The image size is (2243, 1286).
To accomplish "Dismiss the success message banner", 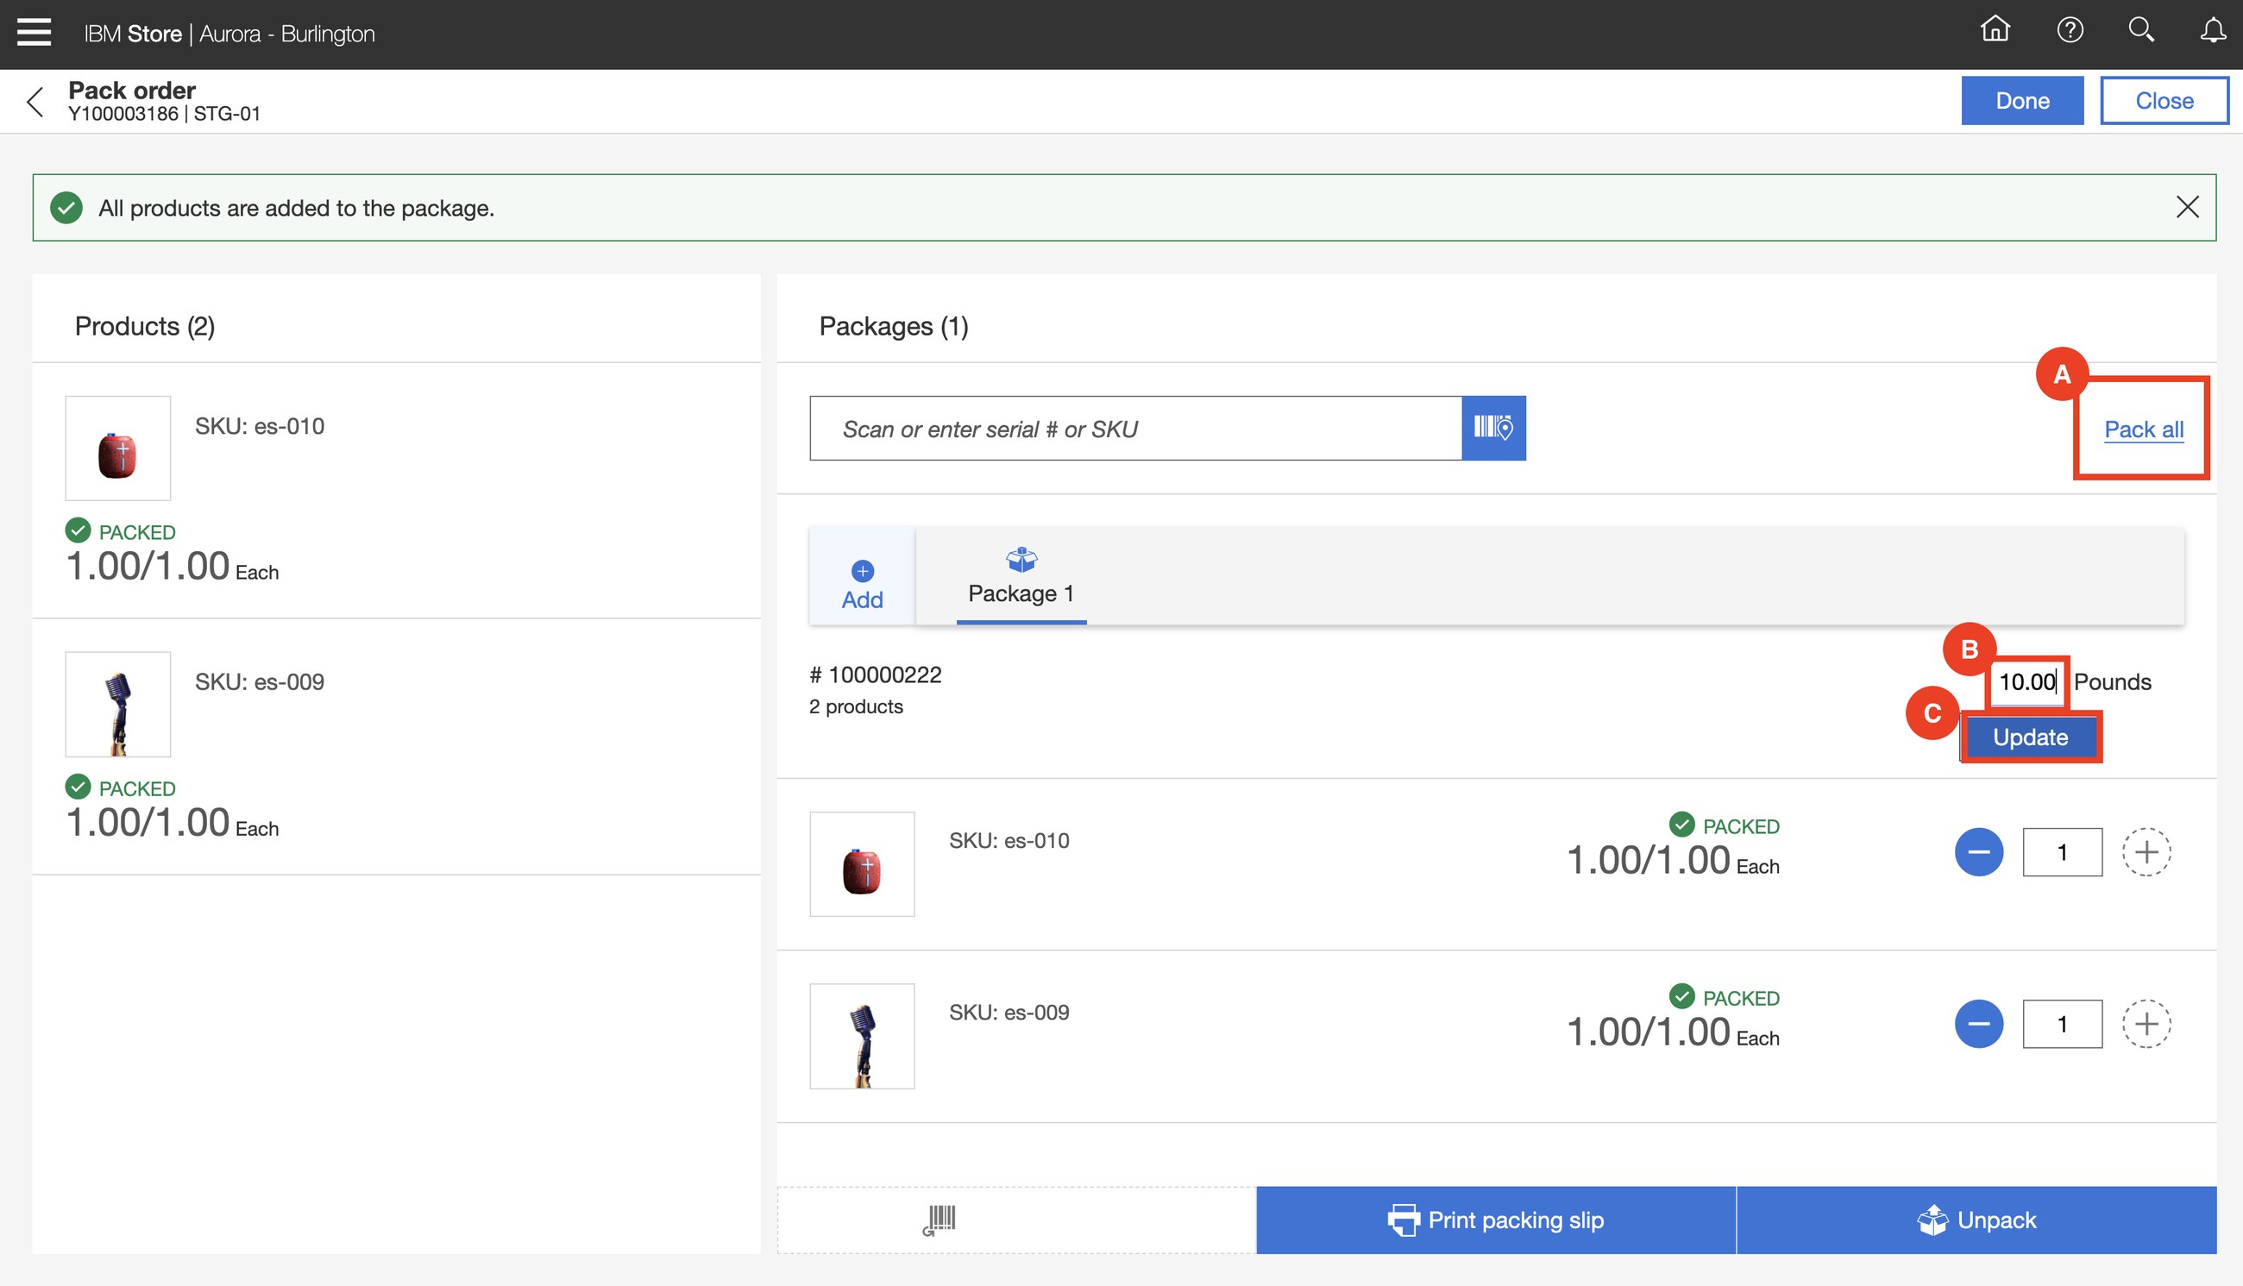I will coord(2187,208).
